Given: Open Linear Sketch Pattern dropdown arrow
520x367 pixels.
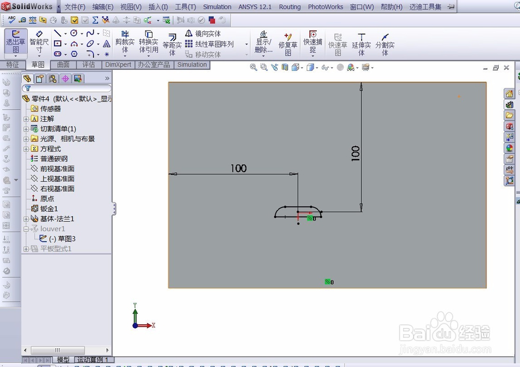Looking at the screenshot, I should coord(246,44).
